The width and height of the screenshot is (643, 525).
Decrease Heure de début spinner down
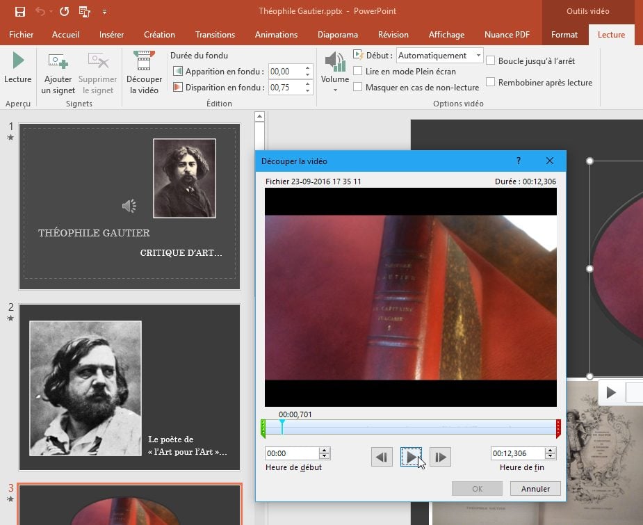click(325, 456)
